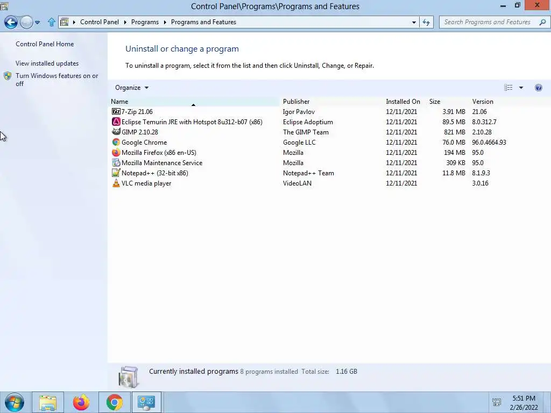Click the publisher Google LLC
The image size is (551, 413).
click(x=299, y=142)
